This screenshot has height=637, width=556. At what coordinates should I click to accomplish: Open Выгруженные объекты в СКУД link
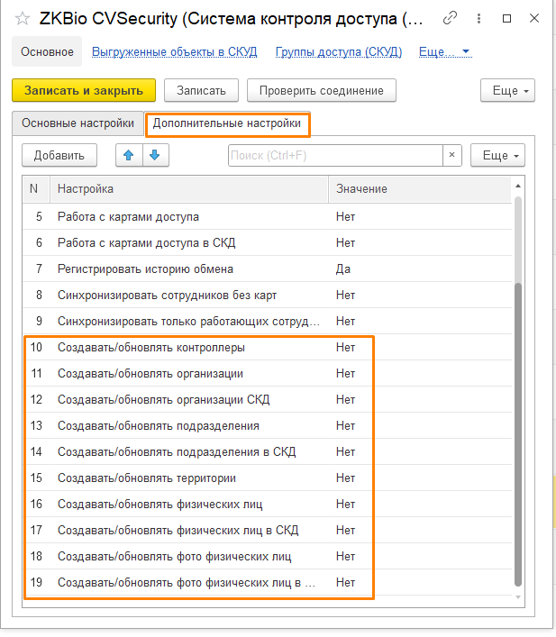[x=174, y=52]
